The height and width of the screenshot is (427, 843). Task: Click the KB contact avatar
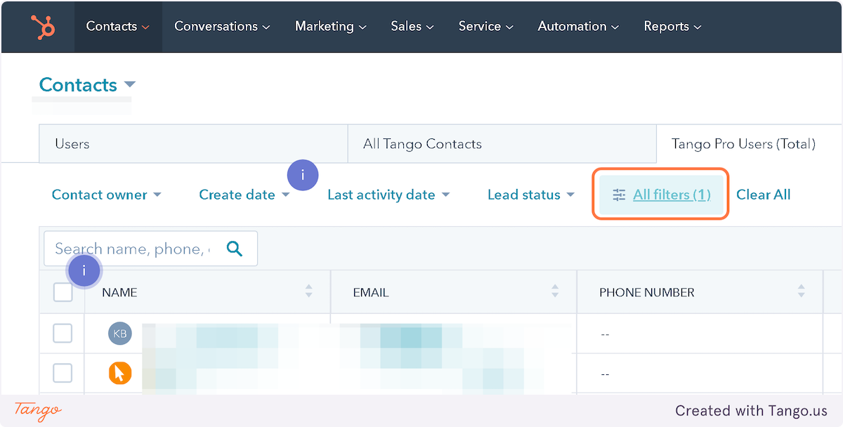120,334
